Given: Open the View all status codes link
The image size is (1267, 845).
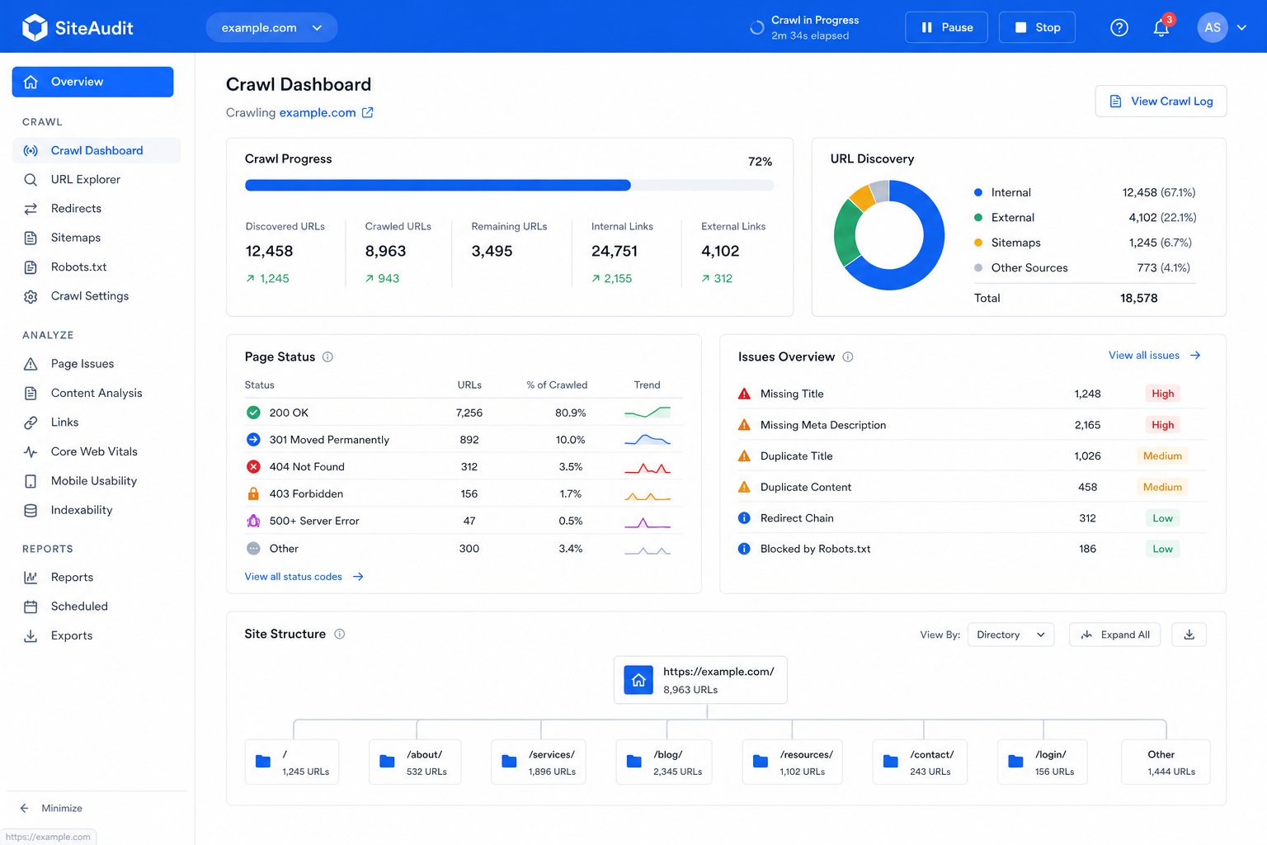Looking at the screenshot, I should [x=304, y=577].
